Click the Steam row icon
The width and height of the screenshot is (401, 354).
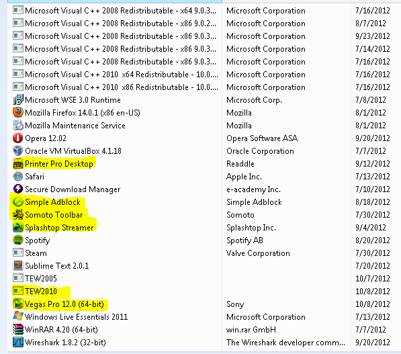[x=18, y=253]
